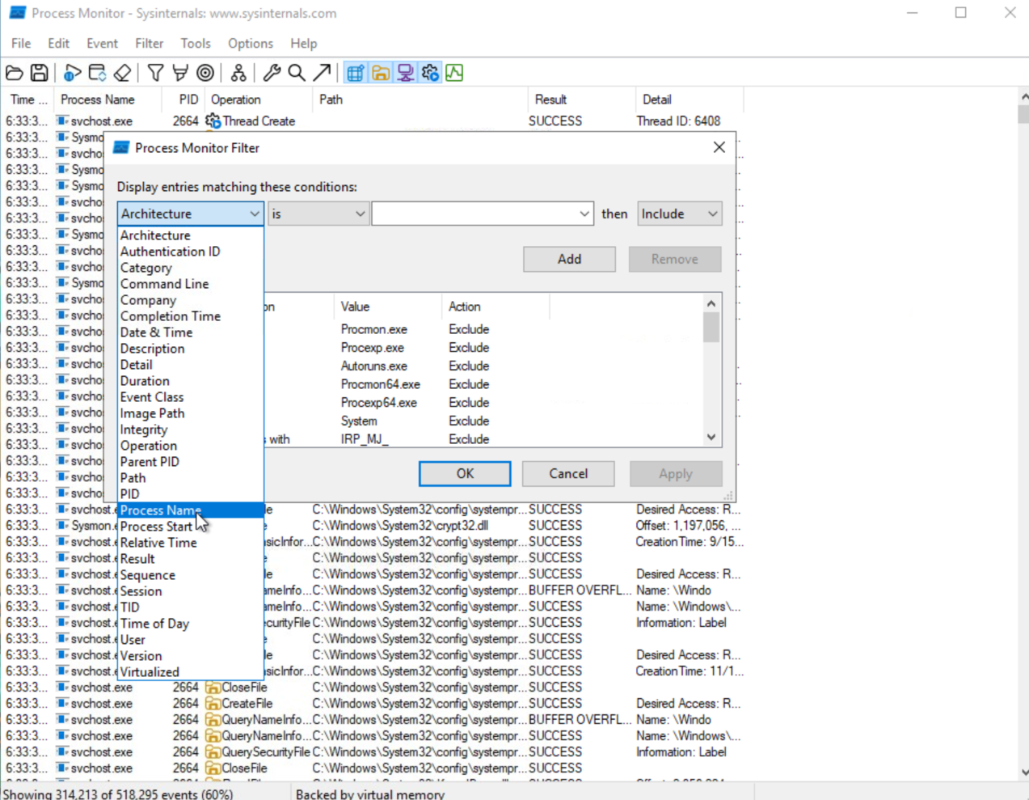Toggle Show Registry Activity button
This screenshot has height=800, width=1029.
point(355,73)
